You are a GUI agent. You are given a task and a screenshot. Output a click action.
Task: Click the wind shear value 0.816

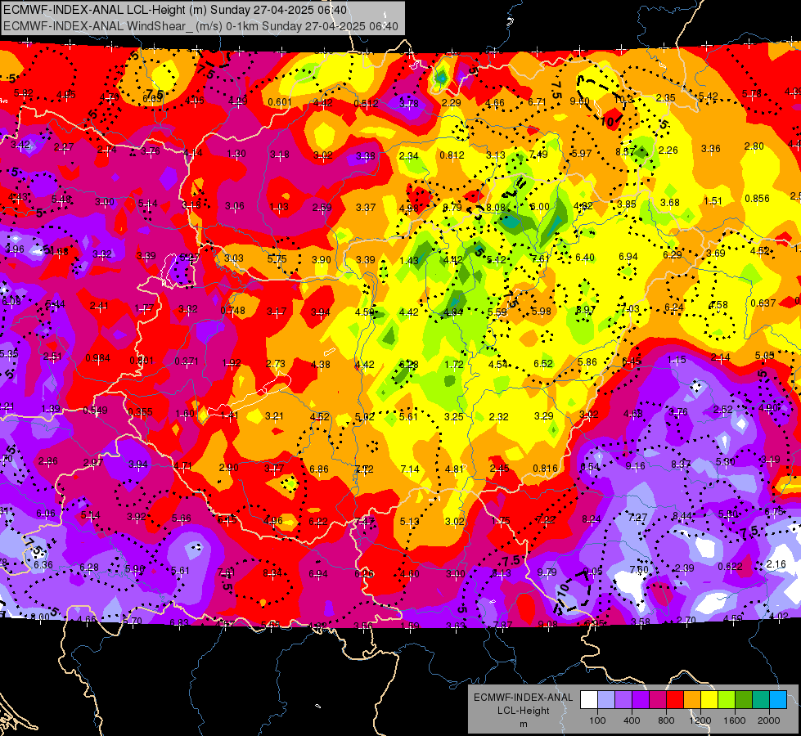click(545, 469)
